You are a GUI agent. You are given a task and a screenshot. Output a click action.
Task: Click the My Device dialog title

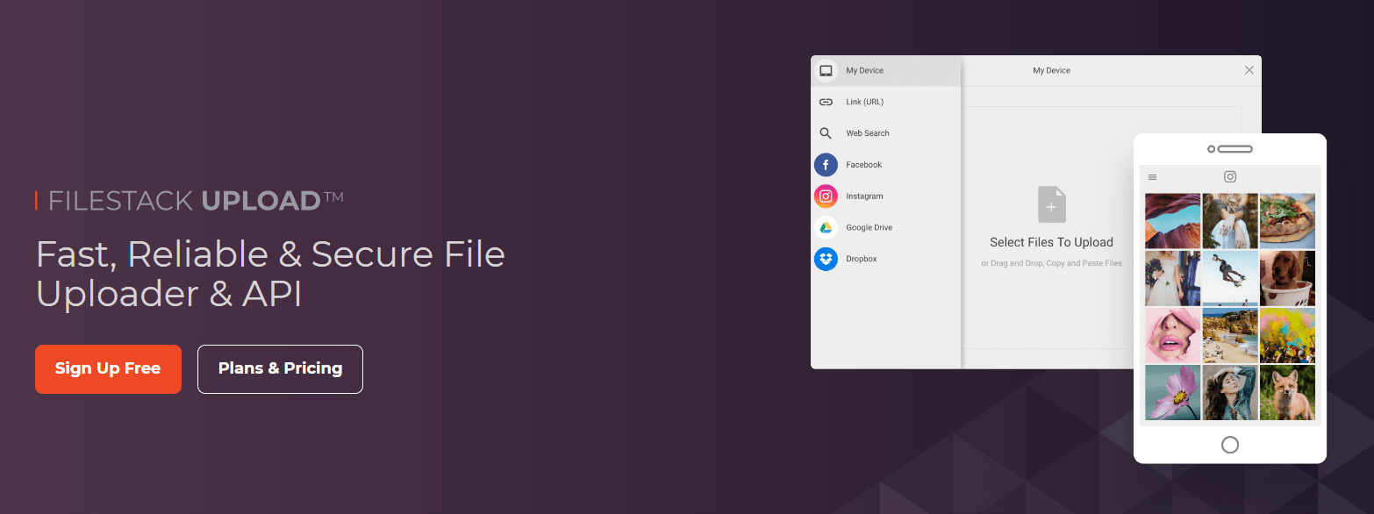pyautogui.click(x=1051, y=70)
